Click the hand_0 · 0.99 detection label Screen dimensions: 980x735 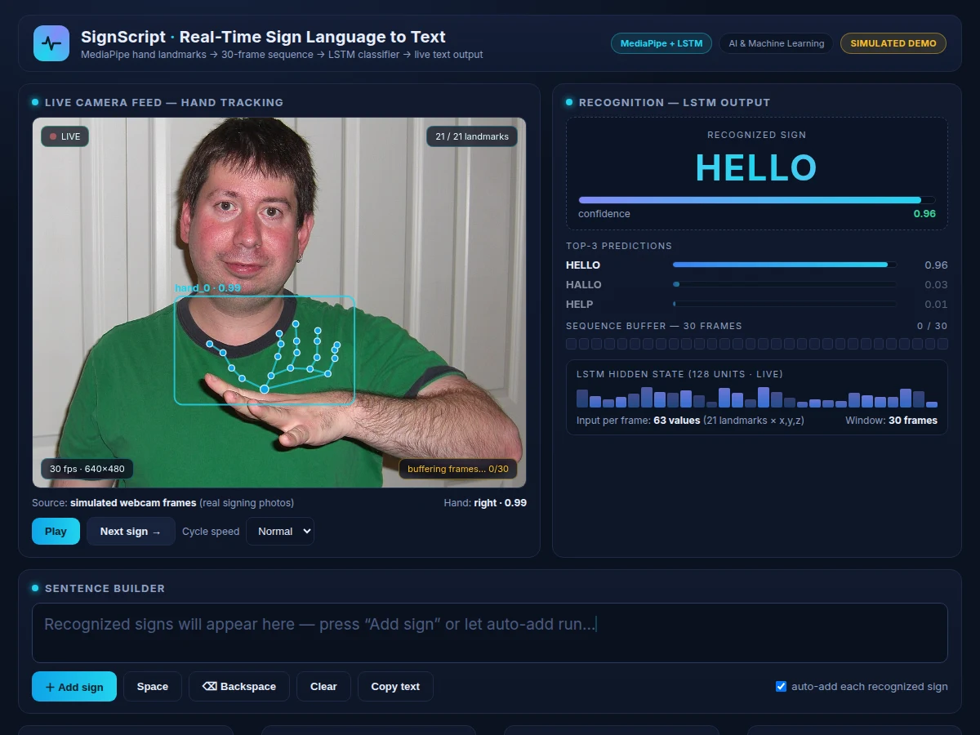pos(207,288)
